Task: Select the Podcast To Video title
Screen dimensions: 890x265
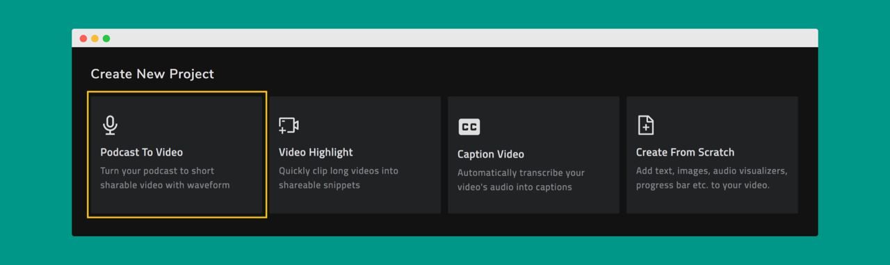Action: click(x=142, y=152)
